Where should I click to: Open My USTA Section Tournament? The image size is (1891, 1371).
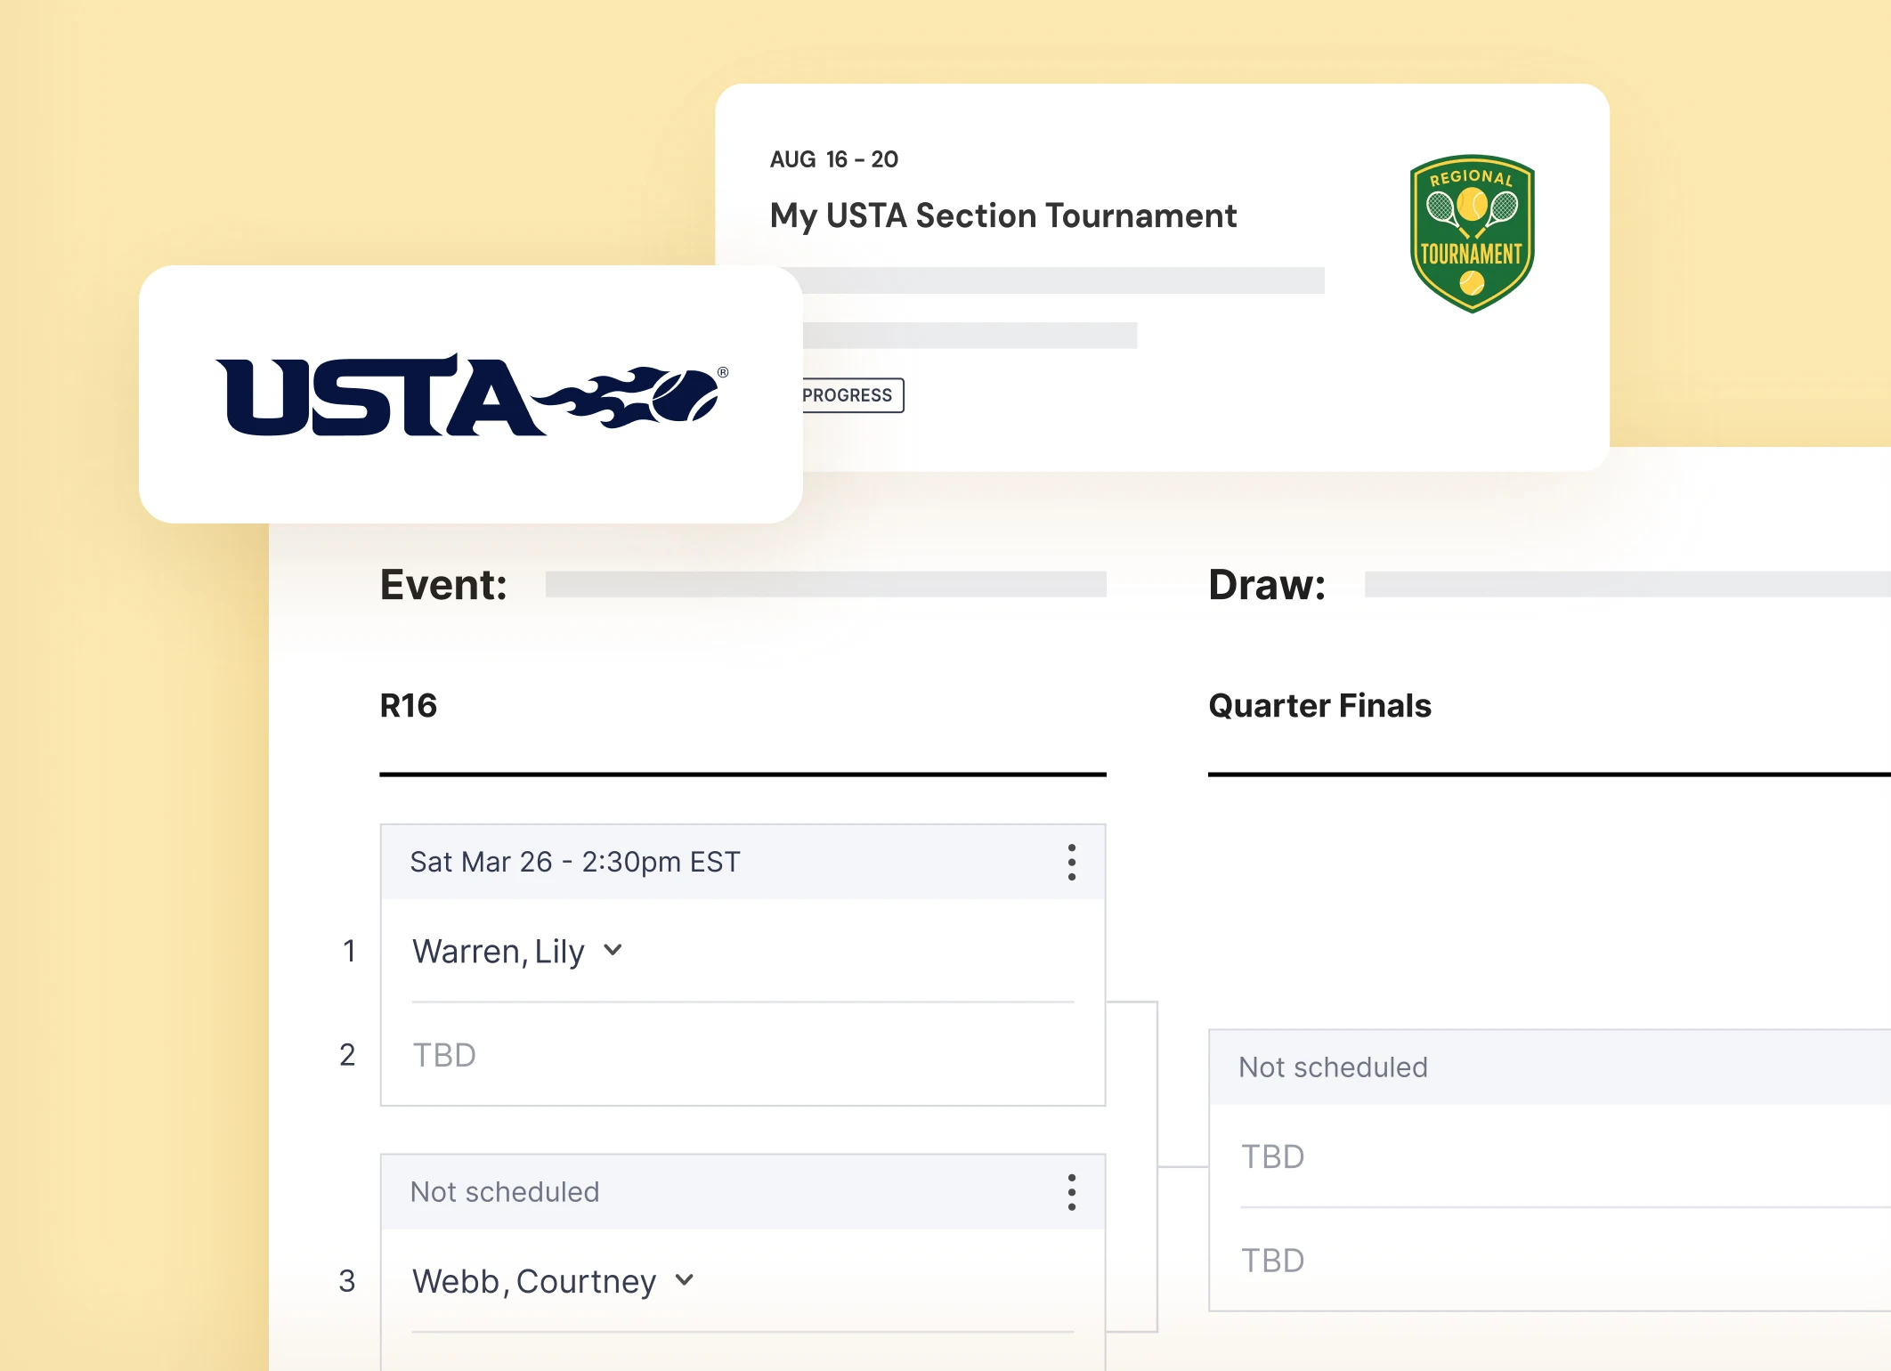1002,215
